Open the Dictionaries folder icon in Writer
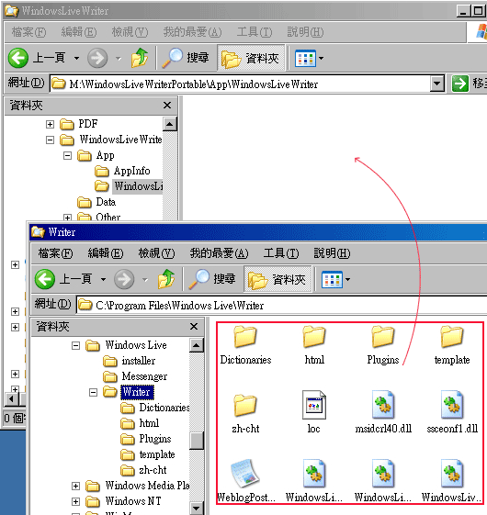 (x=245, y=337)
